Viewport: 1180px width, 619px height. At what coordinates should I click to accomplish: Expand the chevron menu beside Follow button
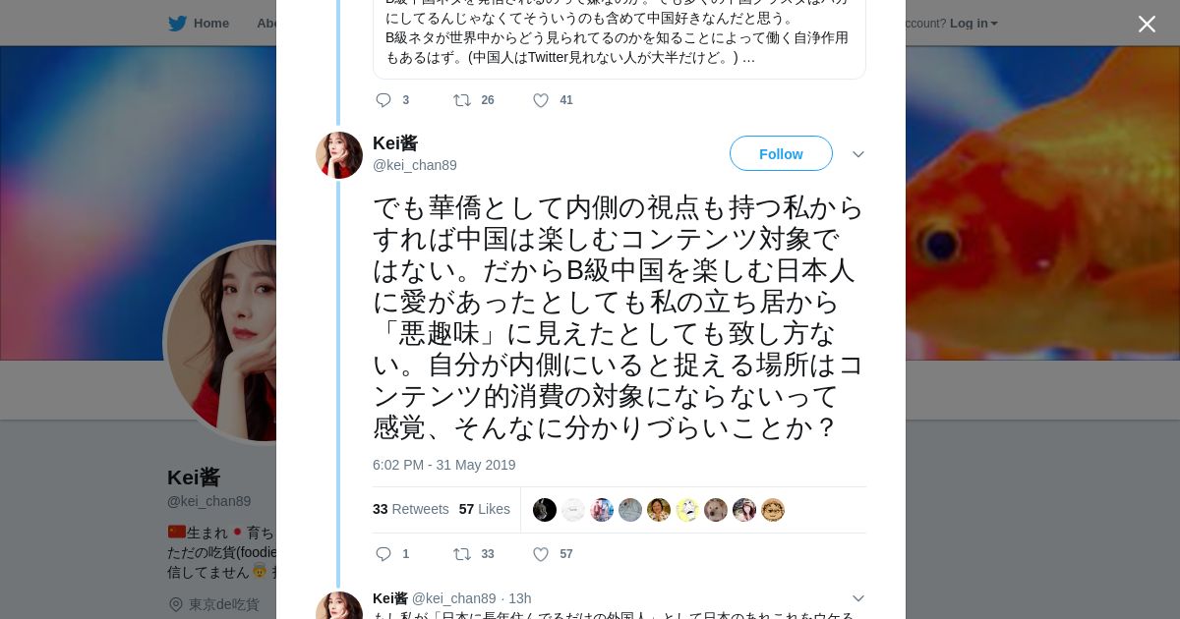[x=858, y=154]
